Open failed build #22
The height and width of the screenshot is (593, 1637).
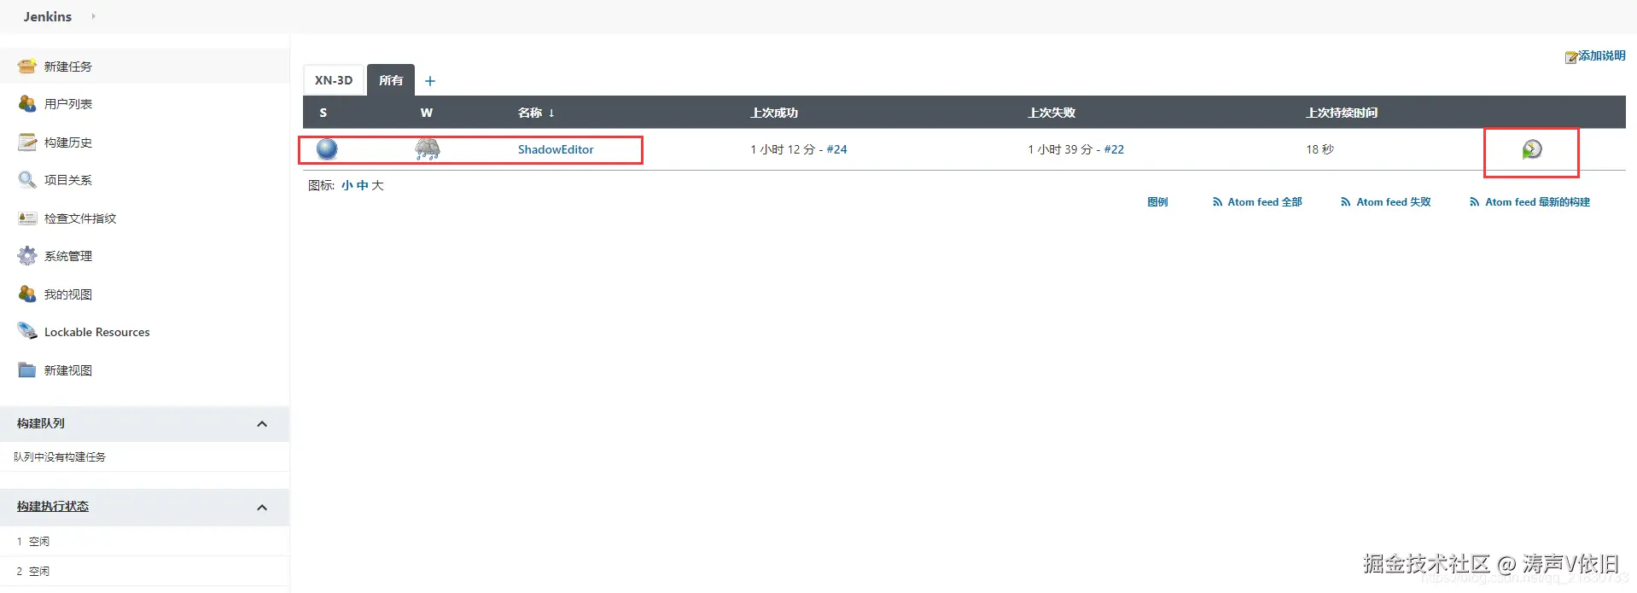pos(1114,149)
